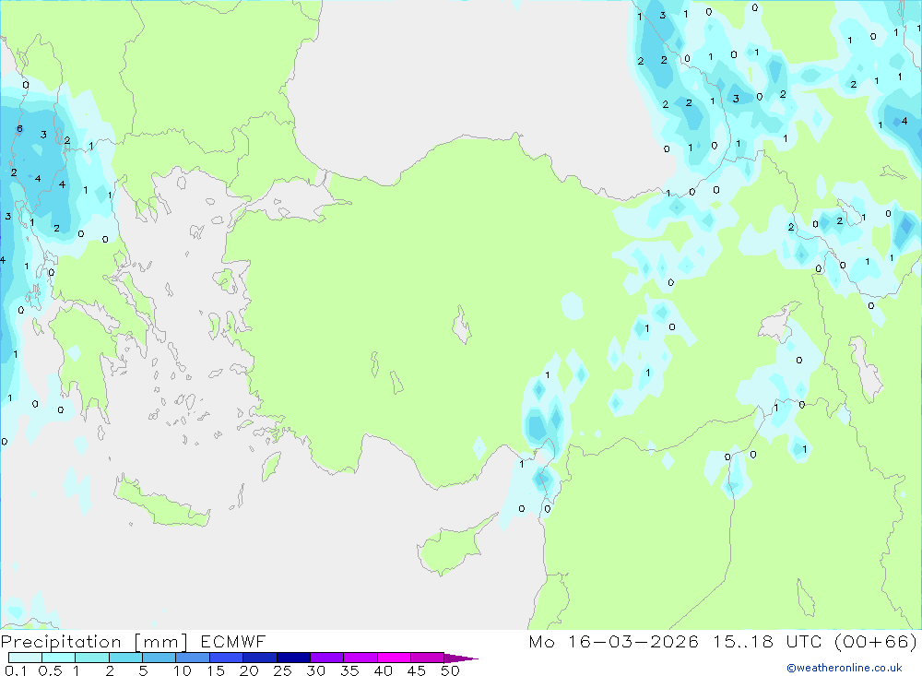This screenshot has width=922, height=676.
Task: Click the '15..18 UTC' time range
Action: (767, 641)
